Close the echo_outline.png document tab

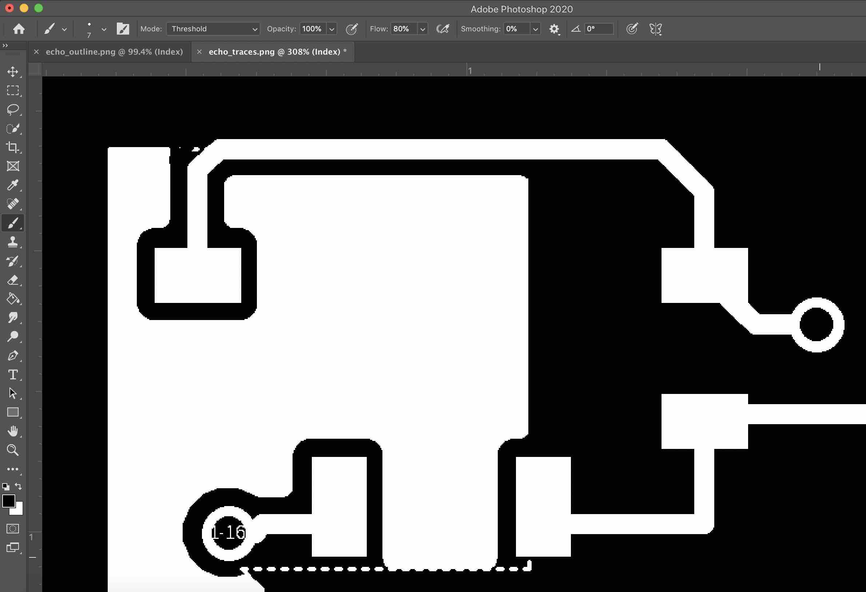tap(36, 52)
